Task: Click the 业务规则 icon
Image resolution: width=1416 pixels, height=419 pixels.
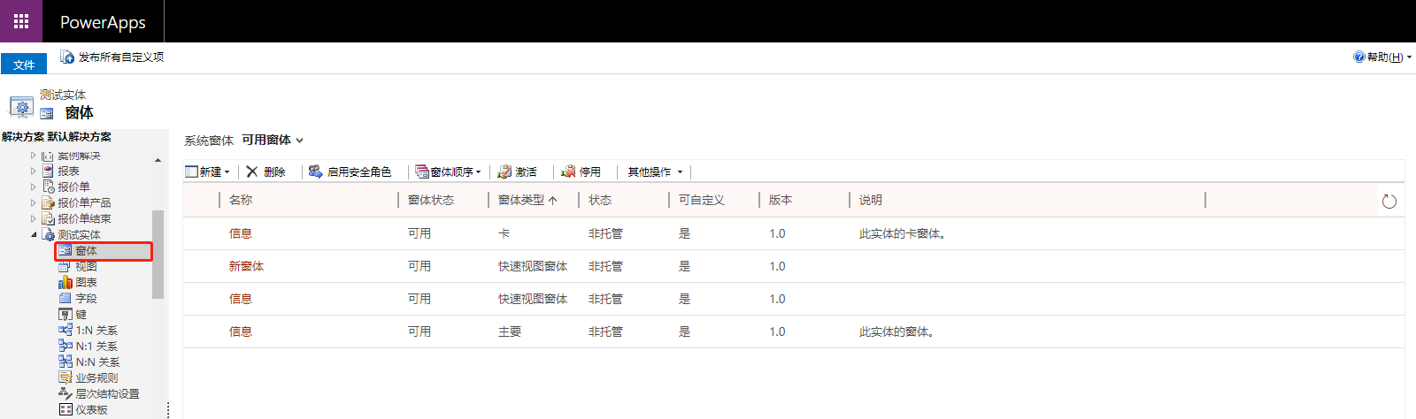Action: point(65,377)
